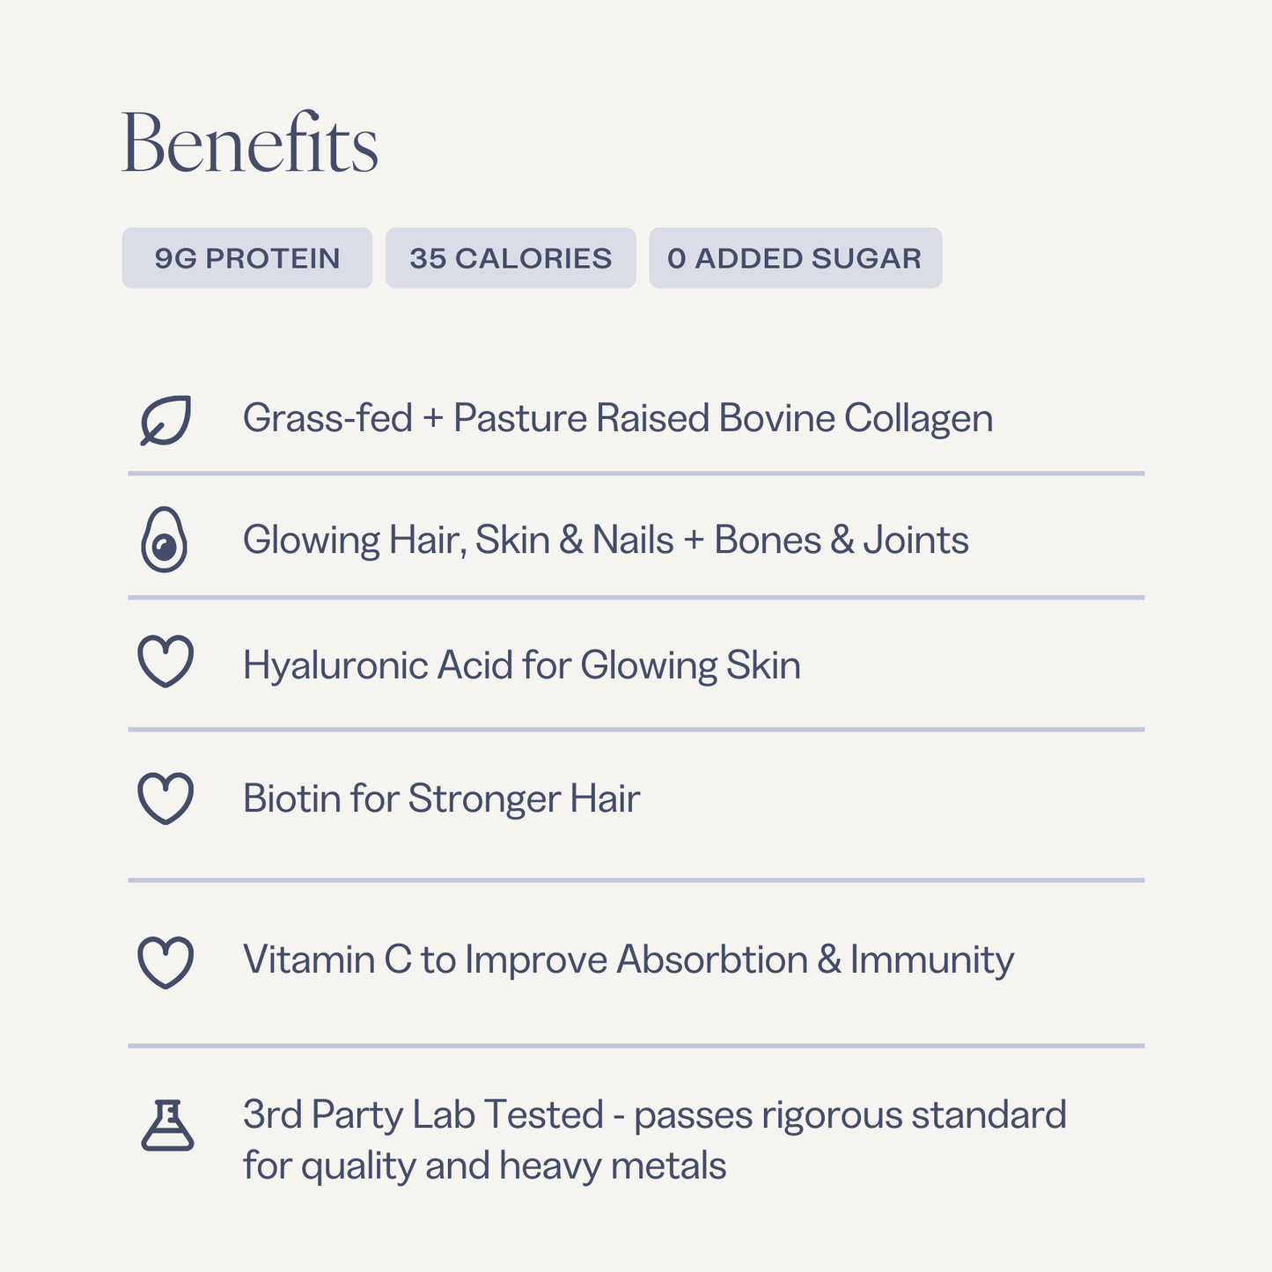
Task: Click the heart icon beside Biotin
Action: [x=165, y=798]
